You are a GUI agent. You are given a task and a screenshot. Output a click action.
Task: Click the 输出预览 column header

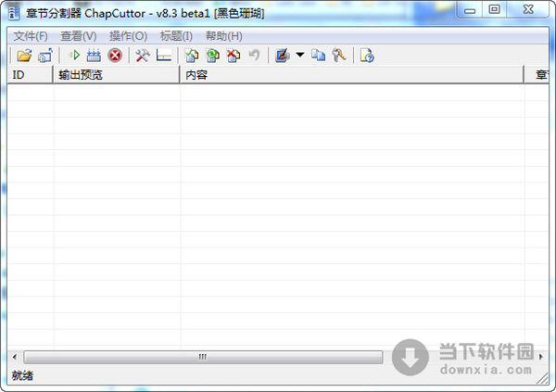click(117, 75)
